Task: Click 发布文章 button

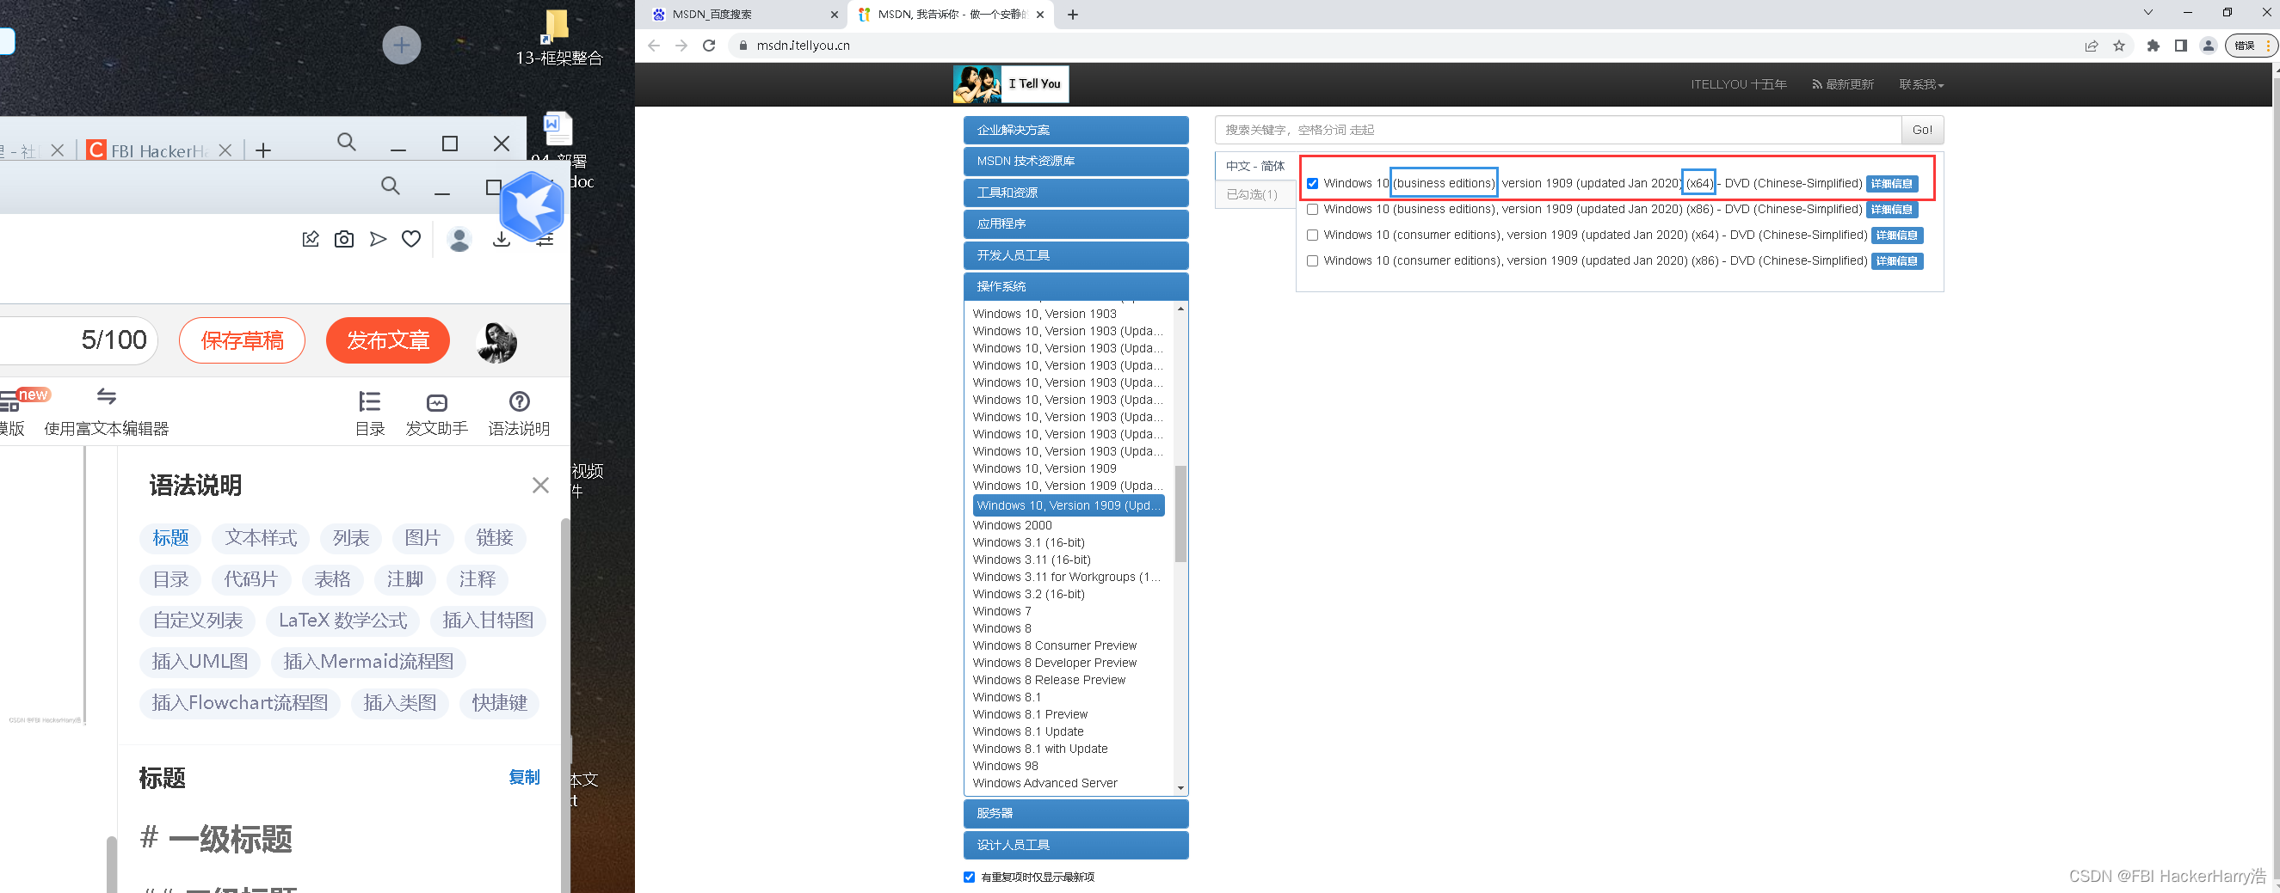Action: coord(388,340)
